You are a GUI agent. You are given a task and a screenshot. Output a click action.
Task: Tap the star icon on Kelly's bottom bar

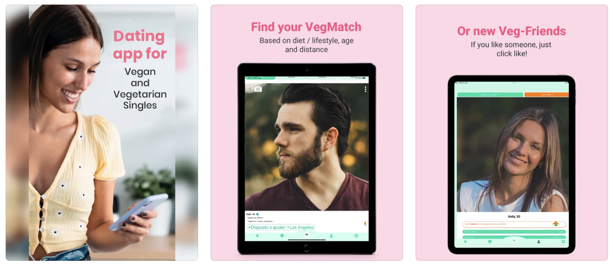click(x=465, y=242)
